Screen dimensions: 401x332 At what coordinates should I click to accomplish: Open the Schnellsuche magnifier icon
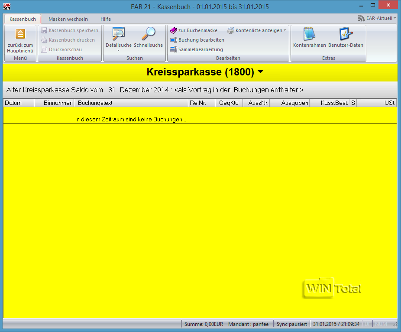tap(149, 34)
